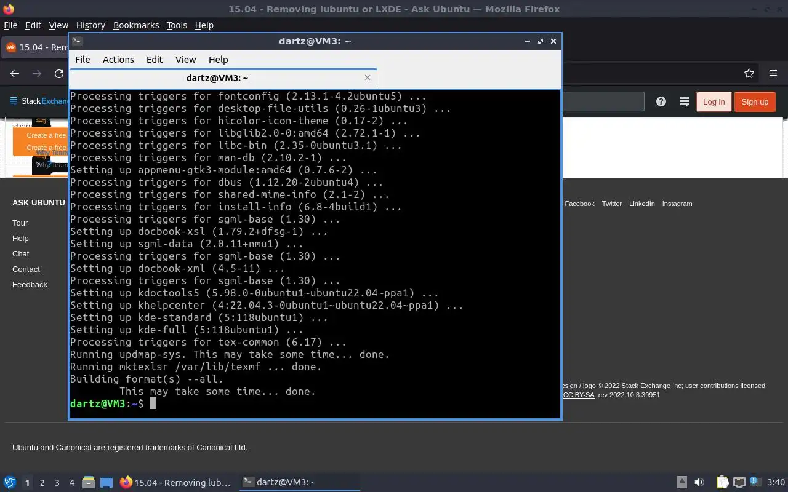Open the LinkedIn footer link
Screen dimensions: 788x492
[x=641, y=204]
